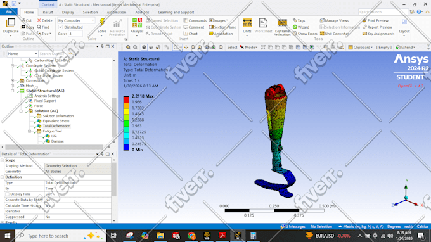Click the Zoom Out toolbar icon
This screenshot has height=242, width=431.
click(x=135, y=48)
